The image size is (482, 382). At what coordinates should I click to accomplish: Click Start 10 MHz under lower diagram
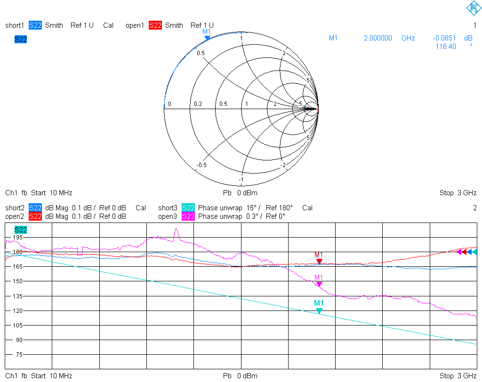pos(51,375)
